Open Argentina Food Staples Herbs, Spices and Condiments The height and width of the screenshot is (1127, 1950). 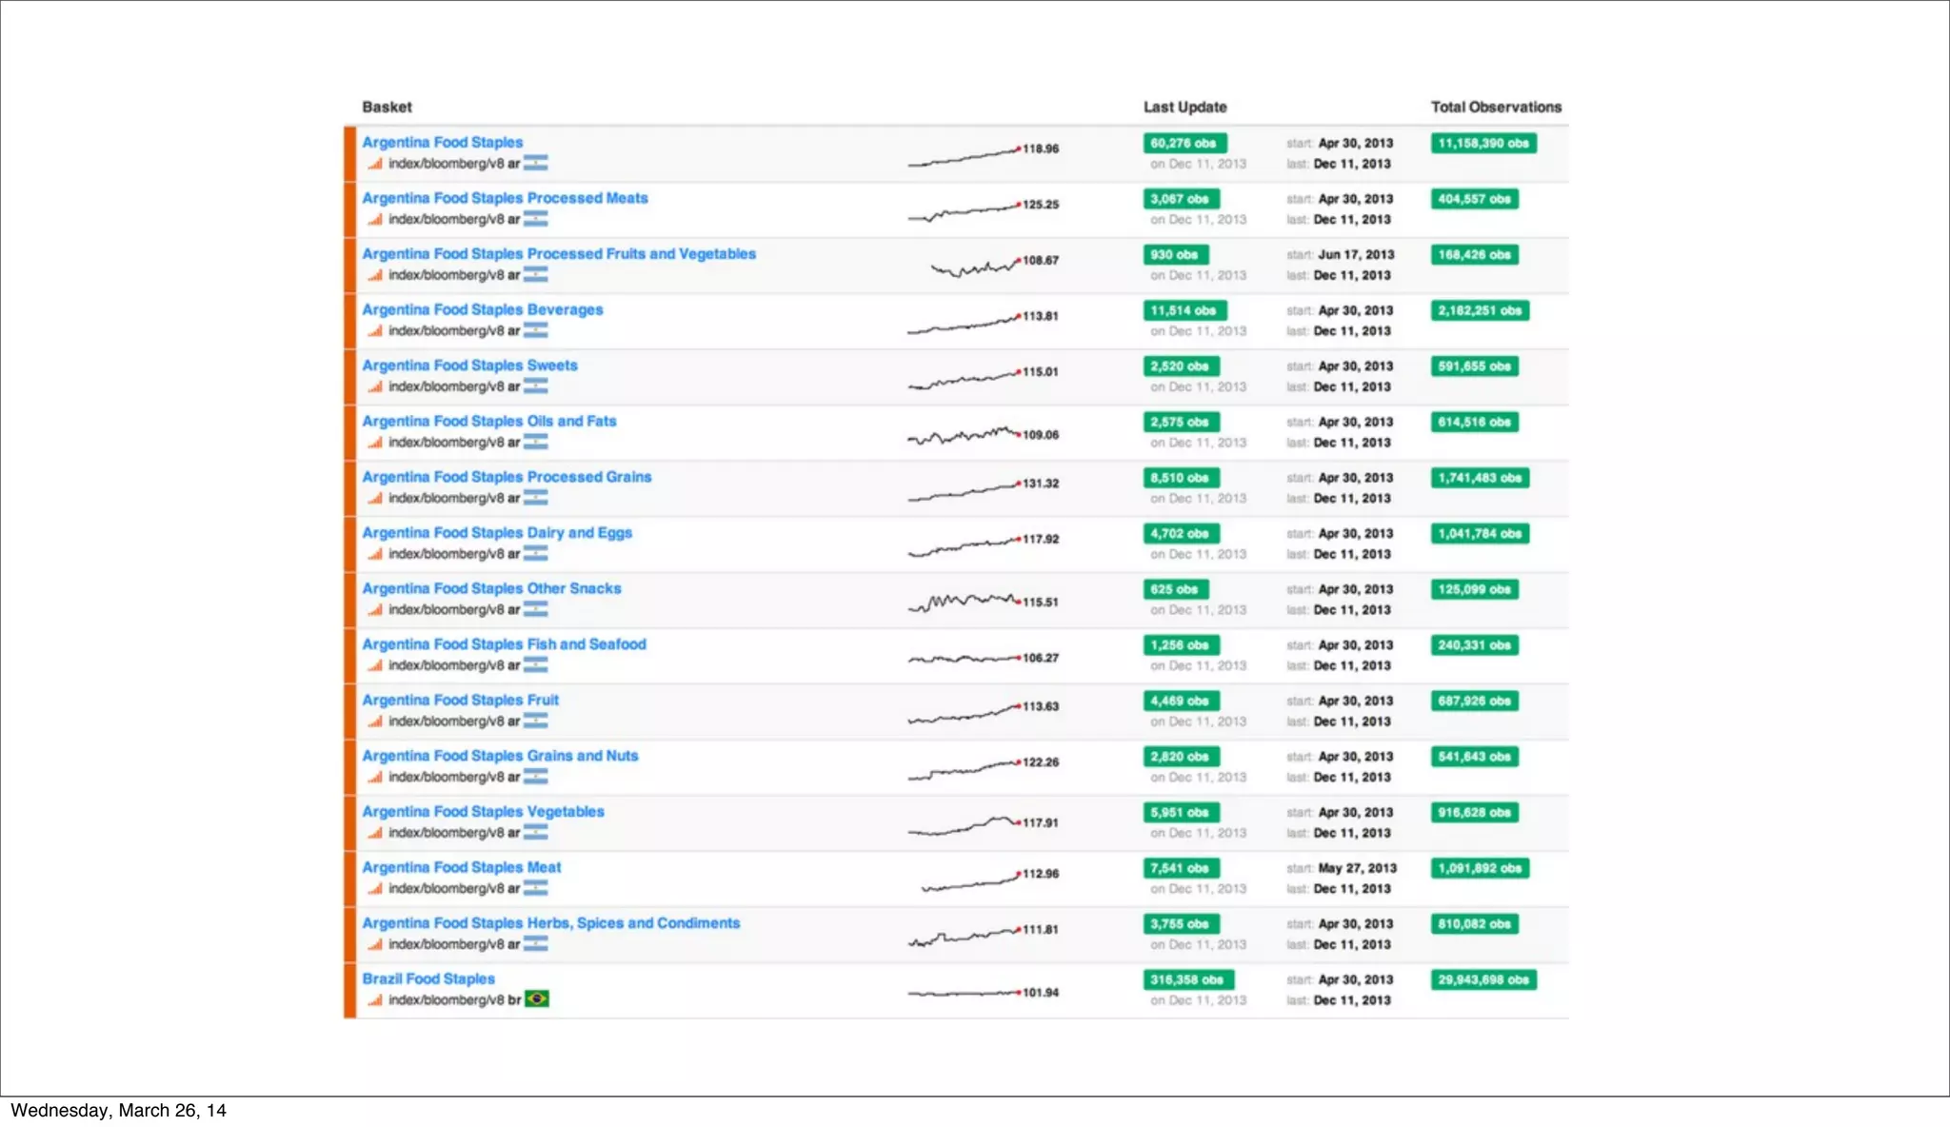click(550, 922)
